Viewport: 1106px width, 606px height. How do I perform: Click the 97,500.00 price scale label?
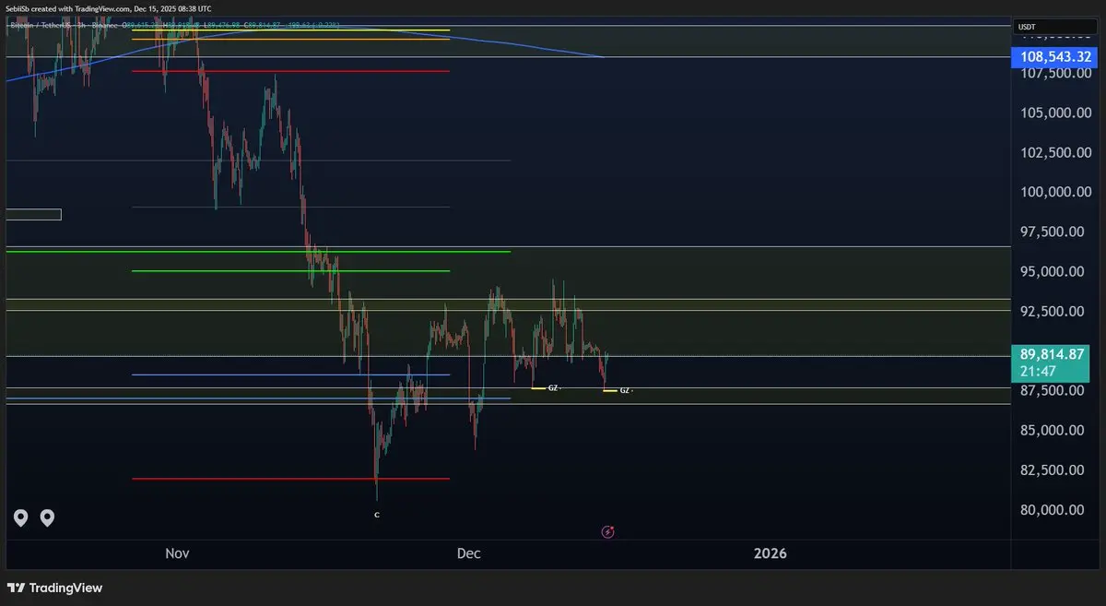pos(1051,232)
